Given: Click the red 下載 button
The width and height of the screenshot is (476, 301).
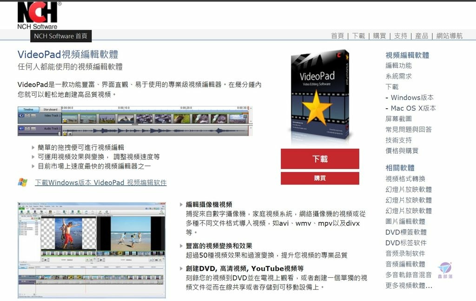Looking at the screenshot, I should pyautogui.click(x=320, y=159).
